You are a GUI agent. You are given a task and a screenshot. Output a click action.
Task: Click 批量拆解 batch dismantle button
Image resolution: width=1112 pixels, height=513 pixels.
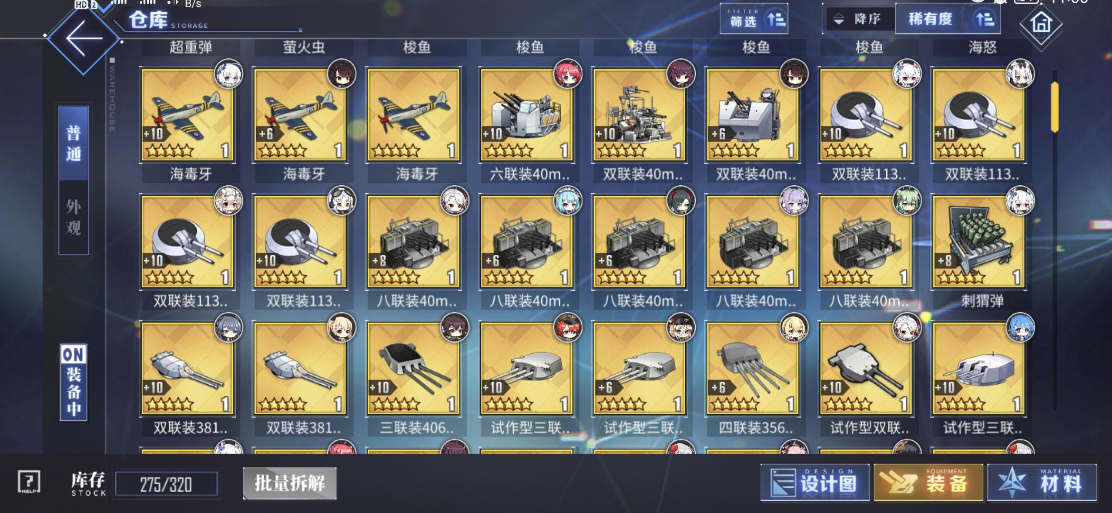290,484
